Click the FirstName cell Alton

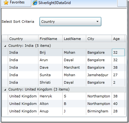[x=50, y=104]
